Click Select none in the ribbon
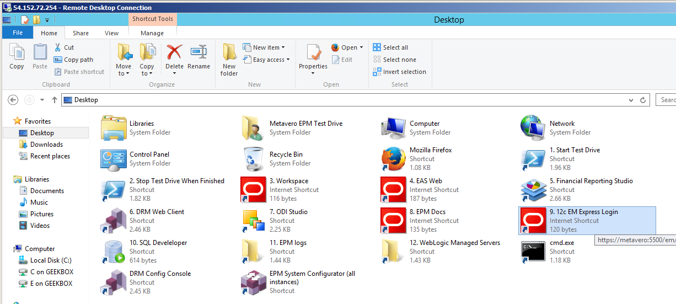Viewport: 676px width, 304px height. (x=394, y=60)
